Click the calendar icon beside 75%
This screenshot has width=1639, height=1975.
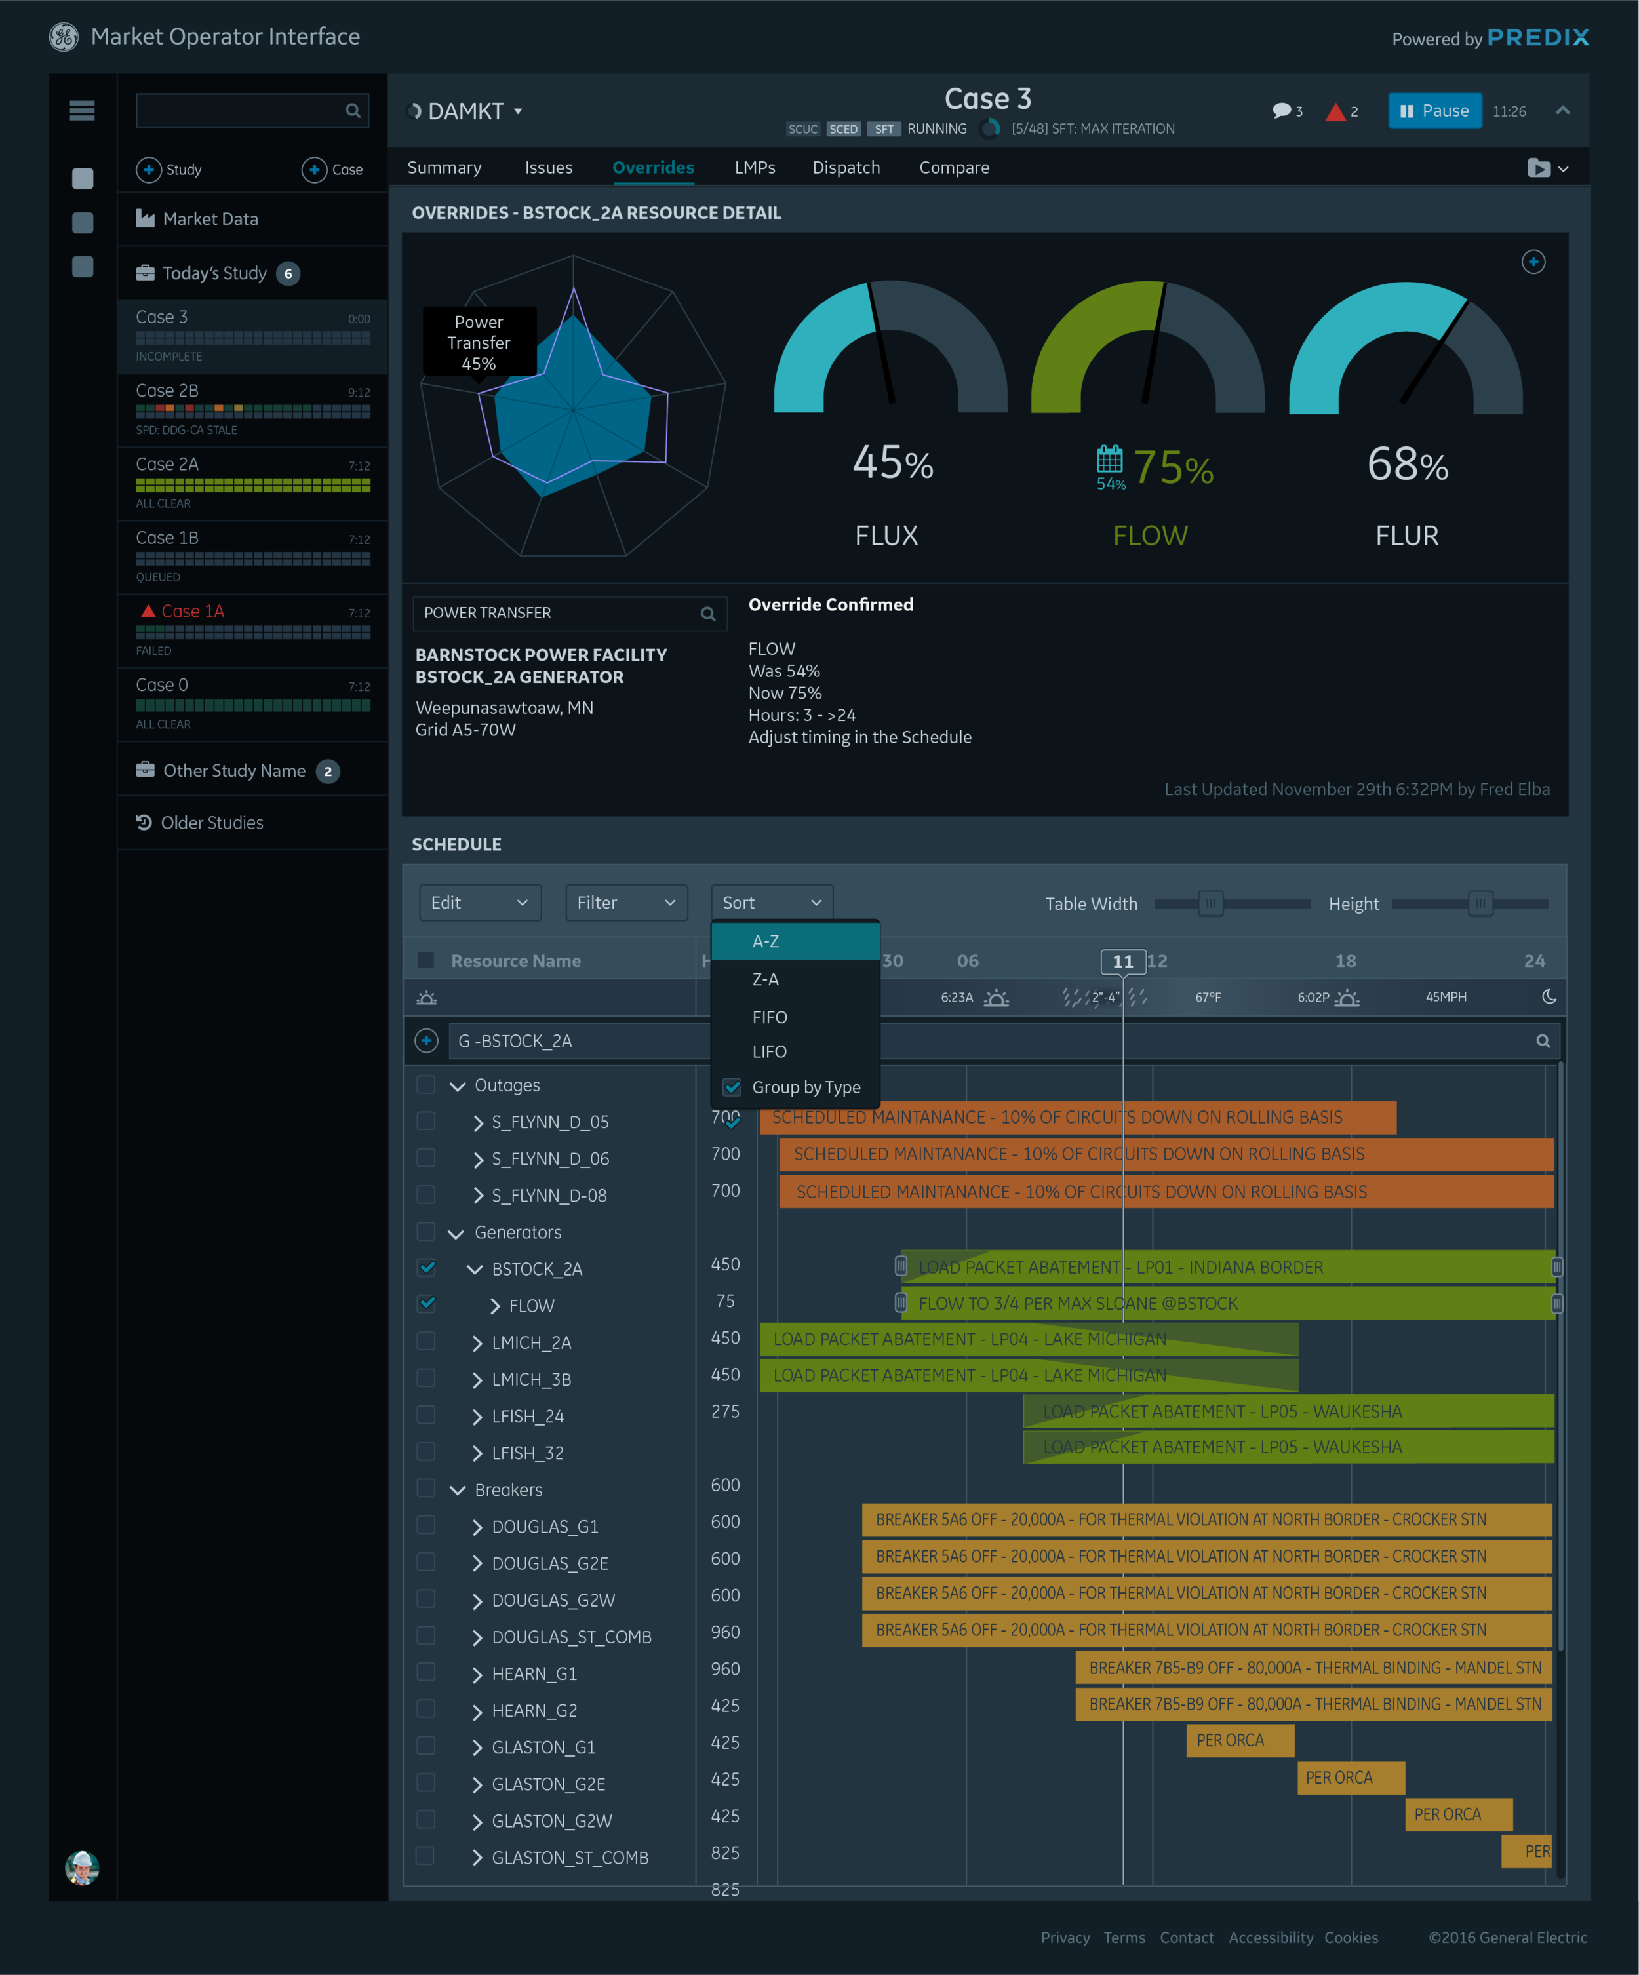point(1109,459)
